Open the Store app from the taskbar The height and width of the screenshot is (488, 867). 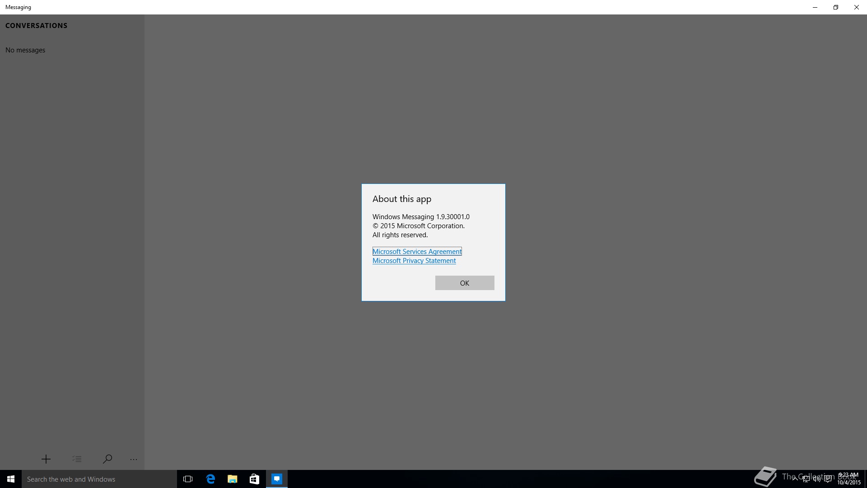[x=255, y=479]
